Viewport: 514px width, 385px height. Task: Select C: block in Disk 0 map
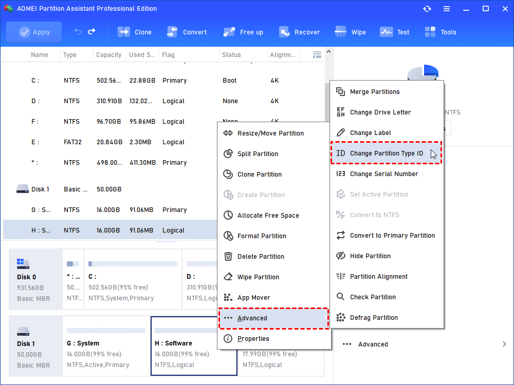(133, 279)
